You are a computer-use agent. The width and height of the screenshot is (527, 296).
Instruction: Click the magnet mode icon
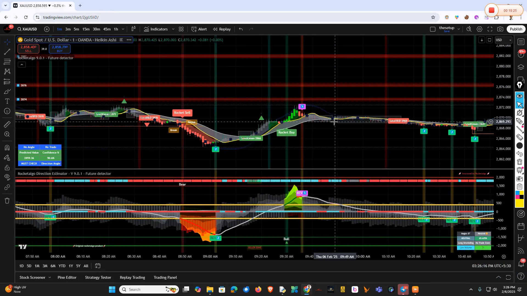click(7, 148)
